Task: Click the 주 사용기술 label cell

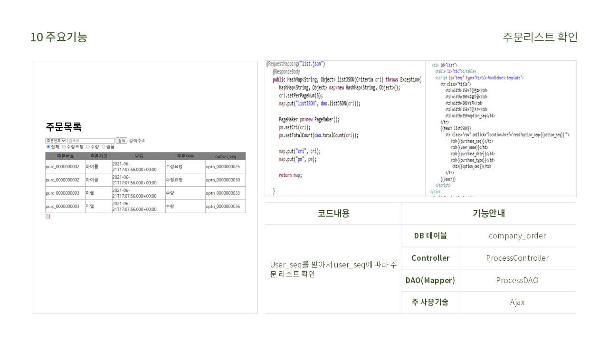Action: click(x=430, y=302)
